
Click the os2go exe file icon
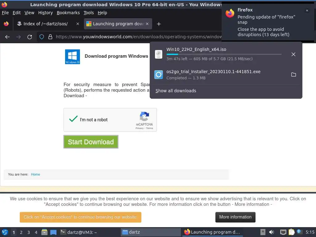[159, 75]
